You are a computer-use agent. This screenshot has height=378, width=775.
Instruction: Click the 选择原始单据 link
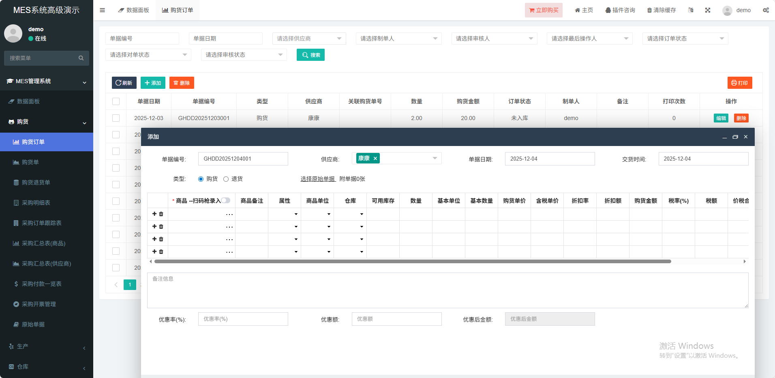(x=318, y=179)
